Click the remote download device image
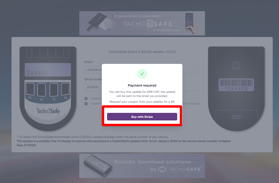 coord(98,166)
